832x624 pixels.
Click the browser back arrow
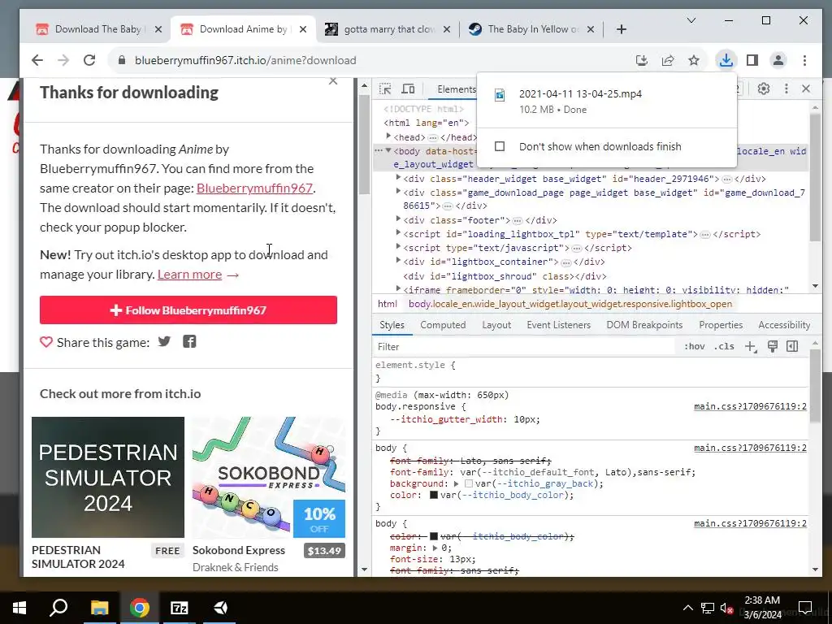click(37, 60)
